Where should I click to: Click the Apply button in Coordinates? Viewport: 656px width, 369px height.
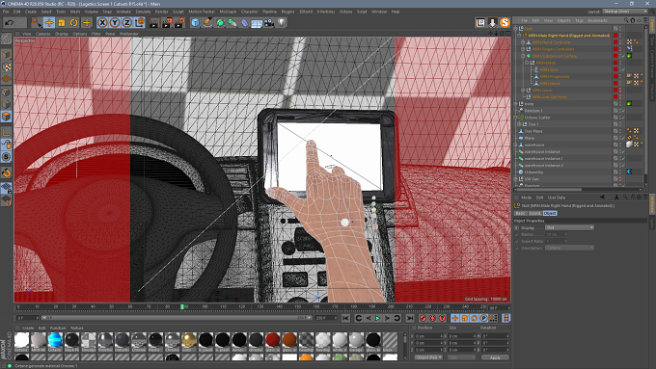point(495,357)
